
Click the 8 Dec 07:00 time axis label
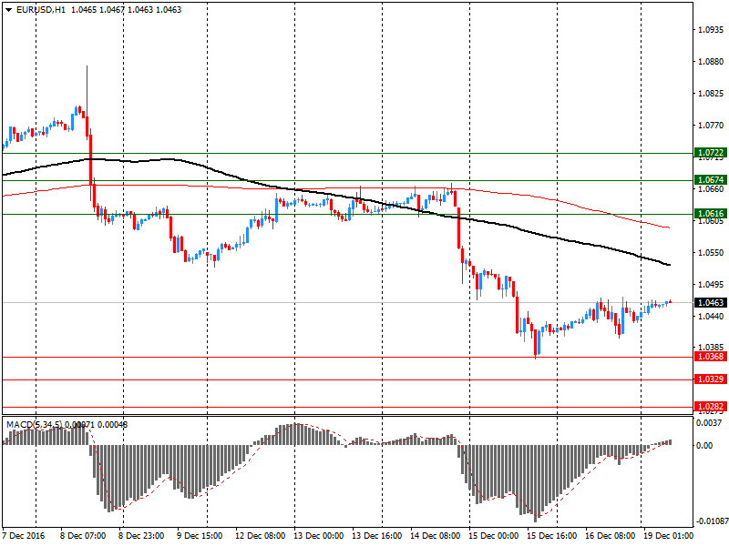(x=83, y=536)
